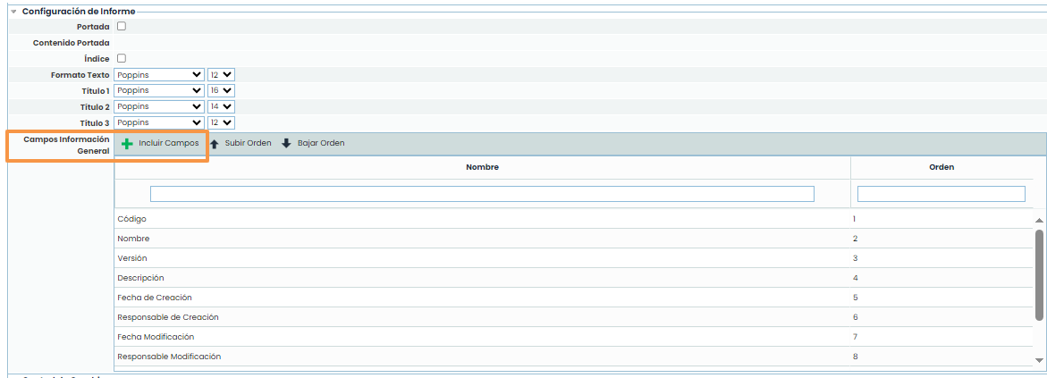Viewport: 1047px width, 378px height.
Task: Sort by the Orden column header
Action: (941, 167)
